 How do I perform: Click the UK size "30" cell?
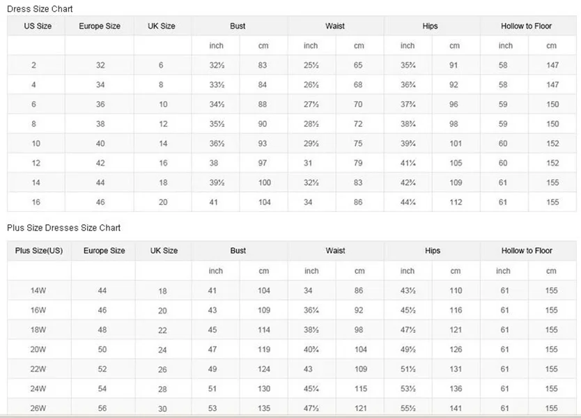click(x=163, y=408)
